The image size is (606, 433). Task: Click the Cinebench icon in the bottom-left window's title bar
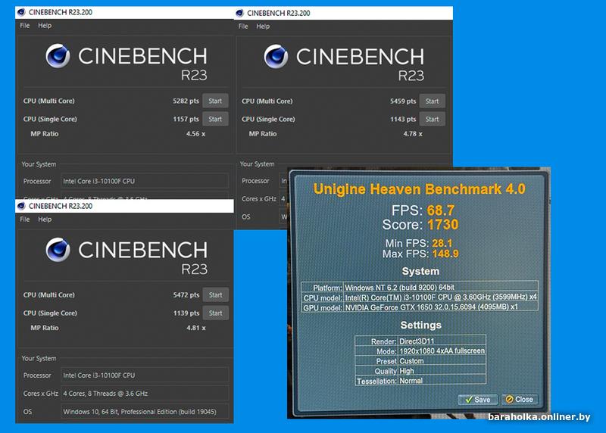click(20, 206)
